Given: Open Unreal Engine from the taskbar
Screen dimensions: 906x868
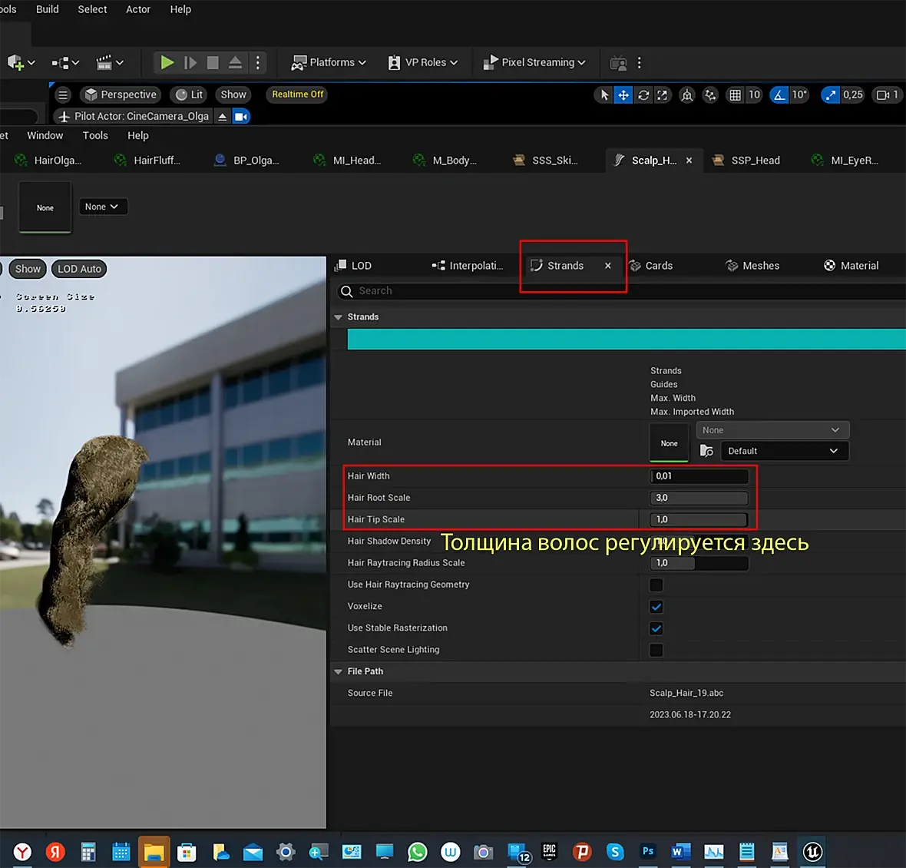Looking at the screenshot, I should pyautogui.click(x=812, y=851).
